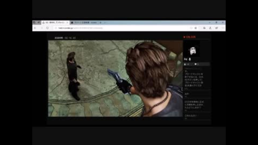Viewport: 258px width, 145px height.
Task: Reload the page with the refresh icon
Action: pyautogui.click(x=48, y=28)
